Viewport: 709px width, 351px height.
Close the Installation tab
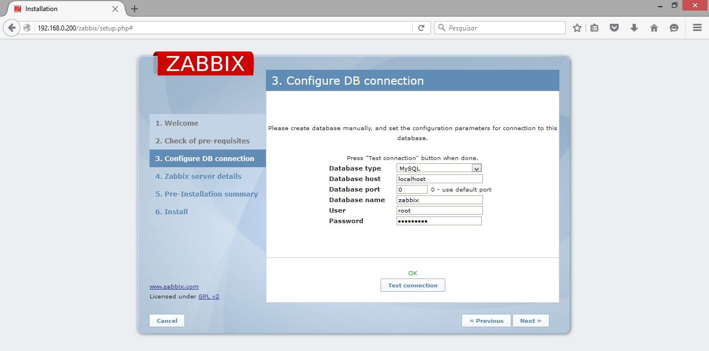coord(115,9)
